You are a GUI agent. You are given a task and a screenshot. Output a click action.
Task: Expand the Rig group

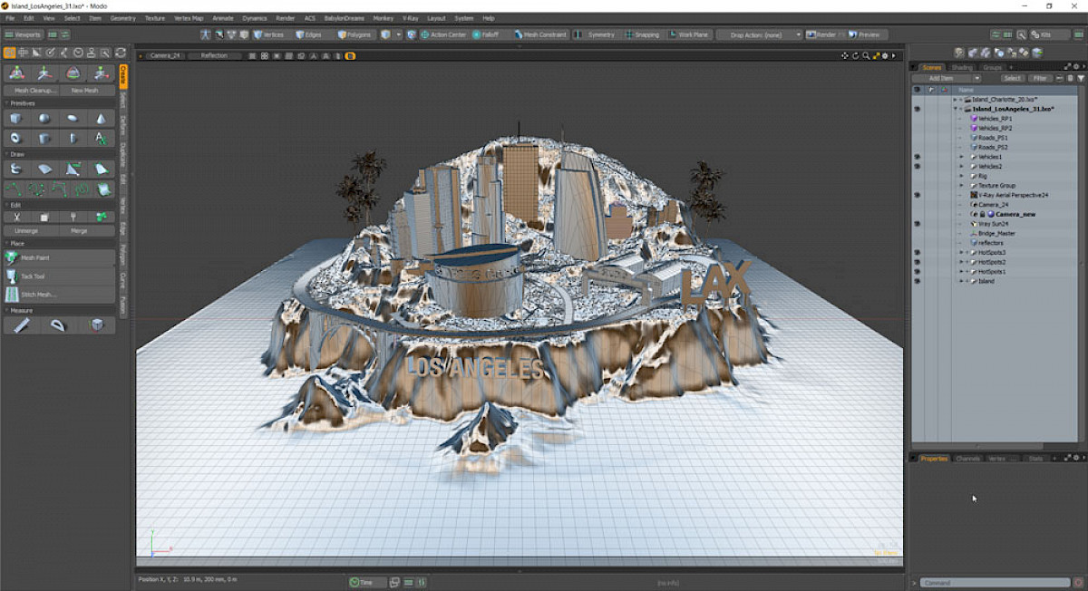[x=961, y=176]
